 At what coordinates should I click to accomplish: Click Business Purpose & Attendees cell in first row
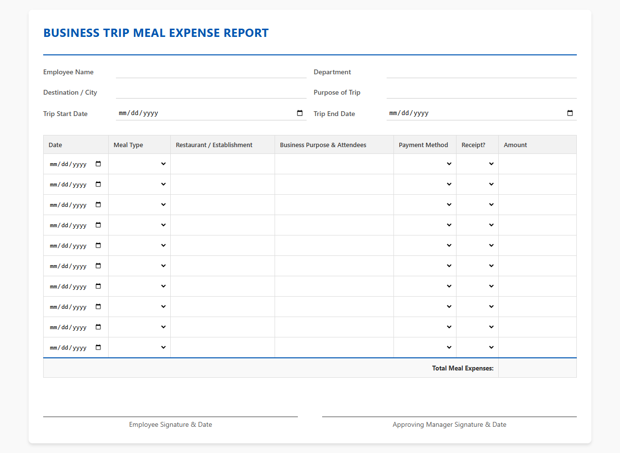(x=334, y=164)
